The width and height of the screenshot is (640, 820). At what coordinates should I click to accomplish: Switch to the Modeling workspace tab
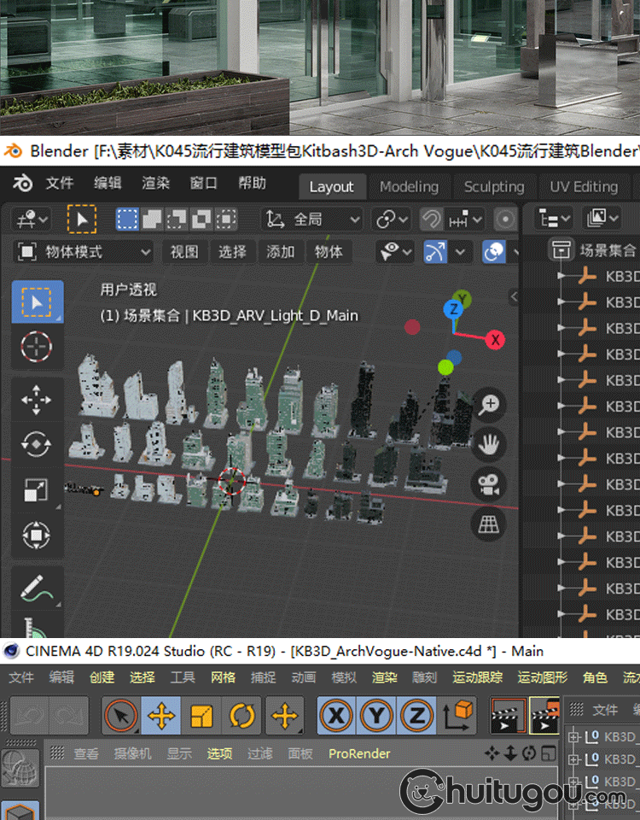coord(409,186)
